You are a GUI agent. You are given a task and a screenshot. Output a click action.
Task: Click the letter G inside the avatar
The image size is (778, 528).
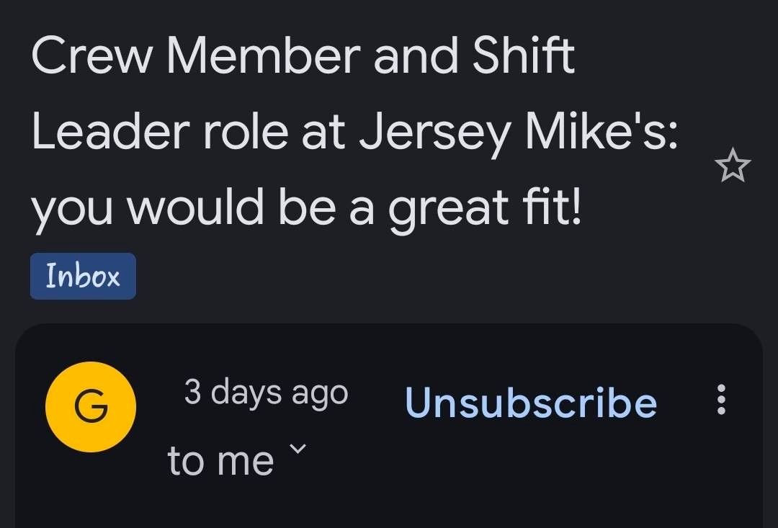point(91,406)
